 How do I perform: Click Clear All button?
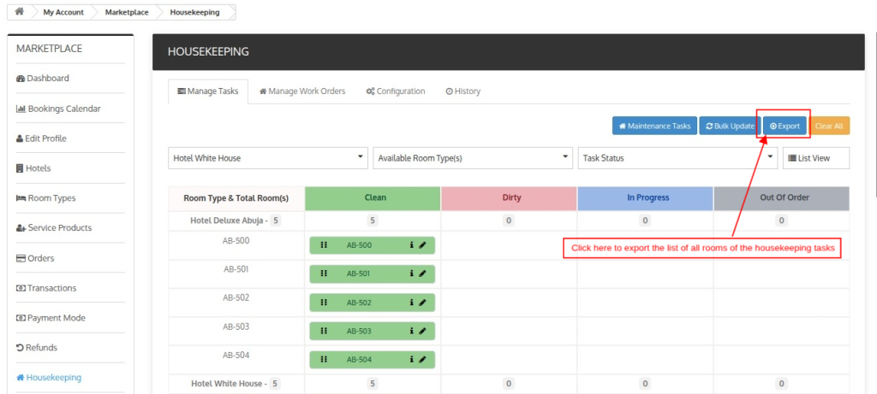point(829,126)
